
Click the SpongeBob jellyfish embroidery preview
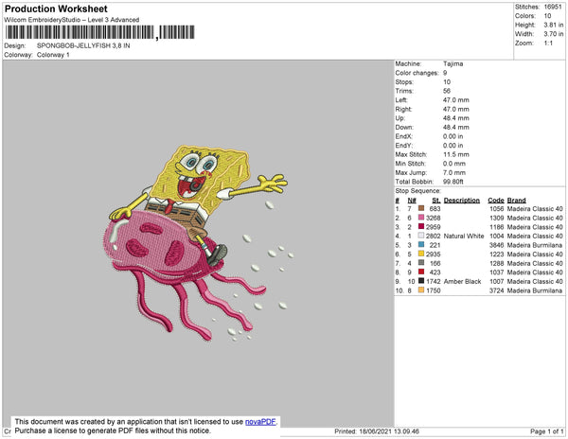pos(198,242)
